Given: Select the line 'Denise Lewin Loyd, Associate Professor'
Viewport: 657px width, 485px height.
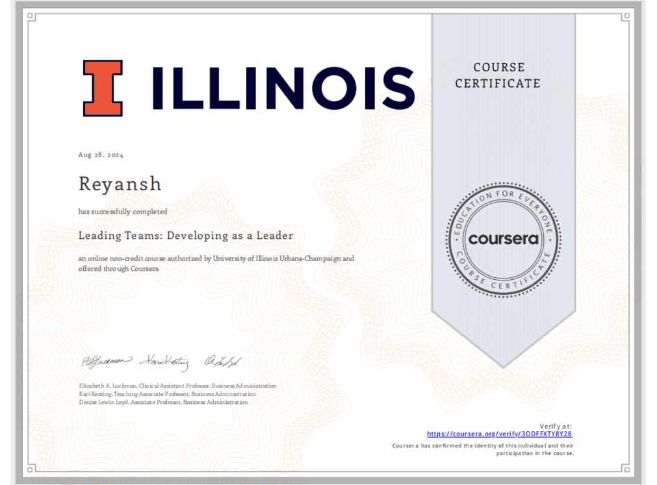Looking at the screenshot, I should pos(163,402).
